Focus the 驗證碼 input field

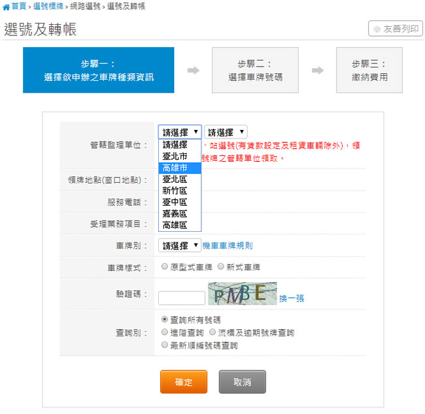(182, 298)
